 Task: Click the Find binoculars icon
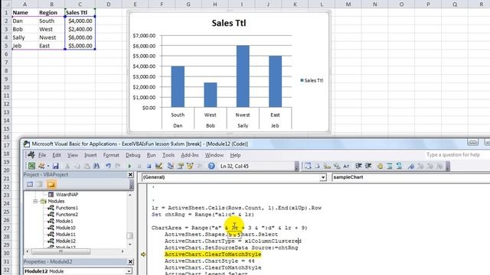(96, 167)
